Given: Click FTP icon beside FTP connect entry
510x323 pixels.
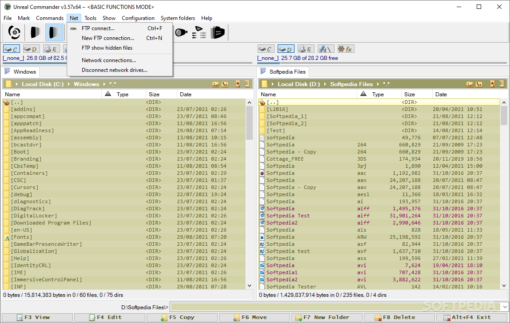Looking at the screenshot, I should click(x=73, y=28).
